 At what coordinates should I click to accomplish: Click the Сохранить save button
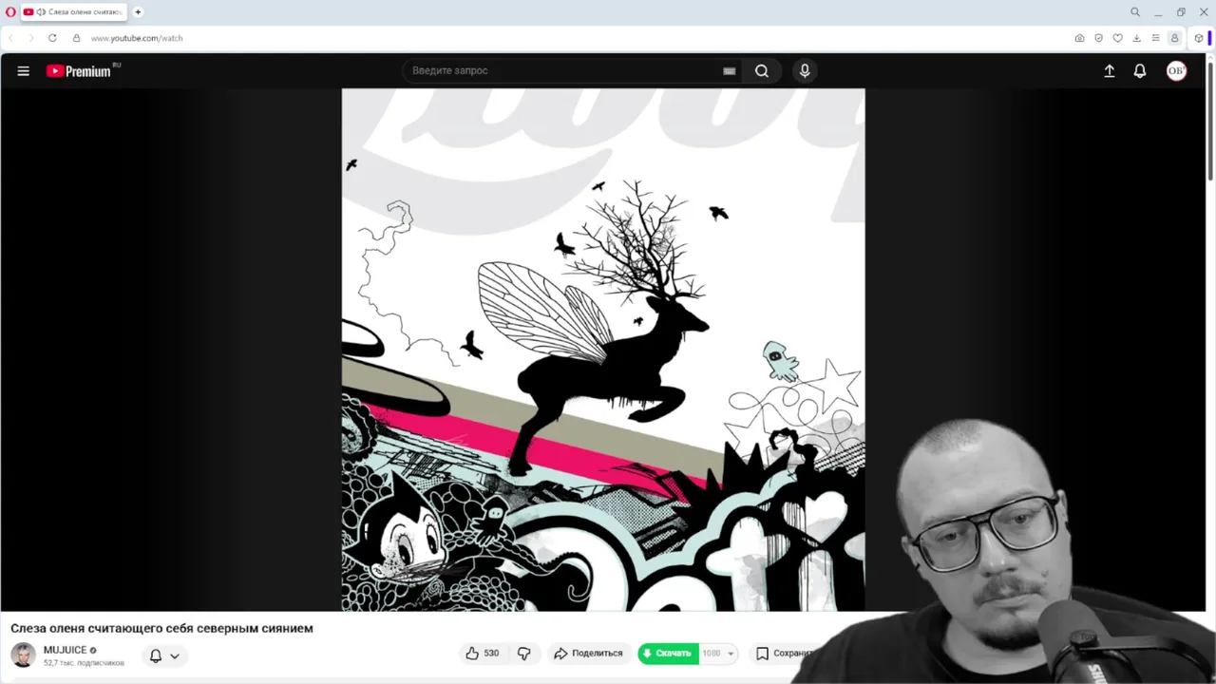point(785,654)
